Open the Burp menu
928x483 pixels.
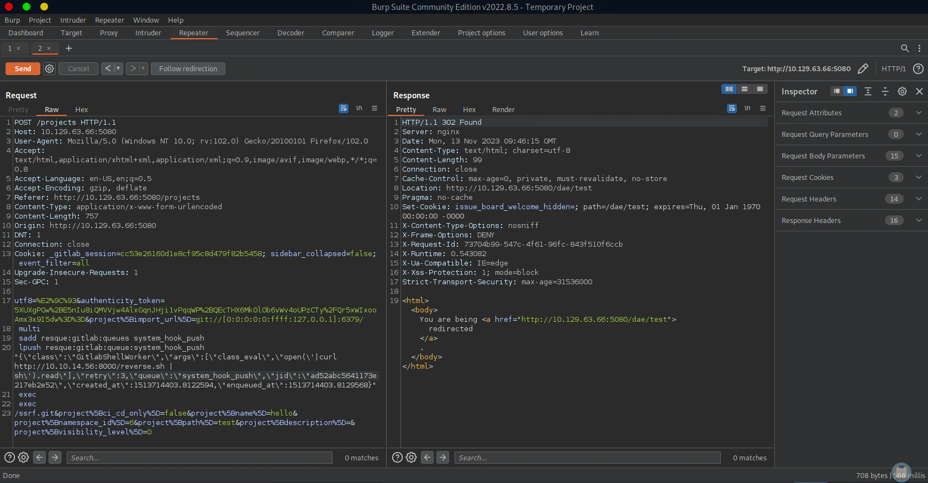point(12,20)
